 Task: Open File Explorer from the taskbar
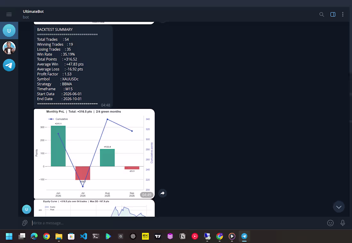pyautogui.click(x=59, y=236)
